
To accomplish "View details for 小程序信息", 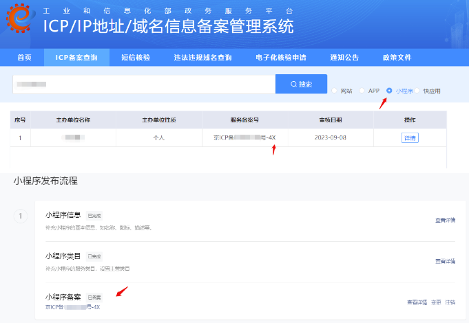I will coord(445,220).
